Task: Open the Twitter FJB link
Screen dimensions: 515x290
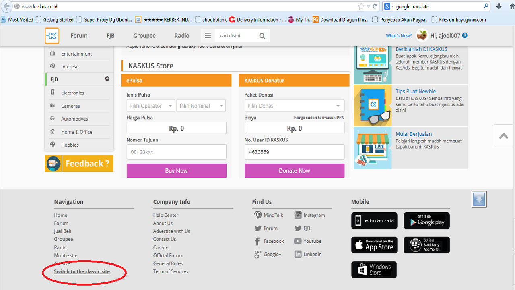Action: click(302, 228)
